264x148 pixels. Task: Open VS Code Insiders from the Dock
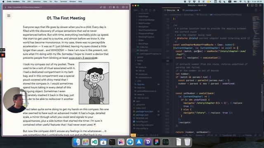point(94,142)
